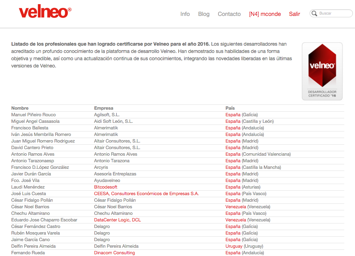The height and width of the screenshot is (256, 355).
Task: Select the company Arcyris
Action: (x=101, y=167)
